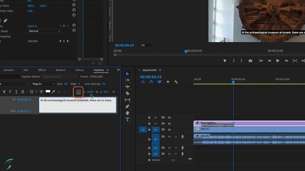Select the Razor tool
Viewport: 305px width, 171px height.
[x=127, y=93]
